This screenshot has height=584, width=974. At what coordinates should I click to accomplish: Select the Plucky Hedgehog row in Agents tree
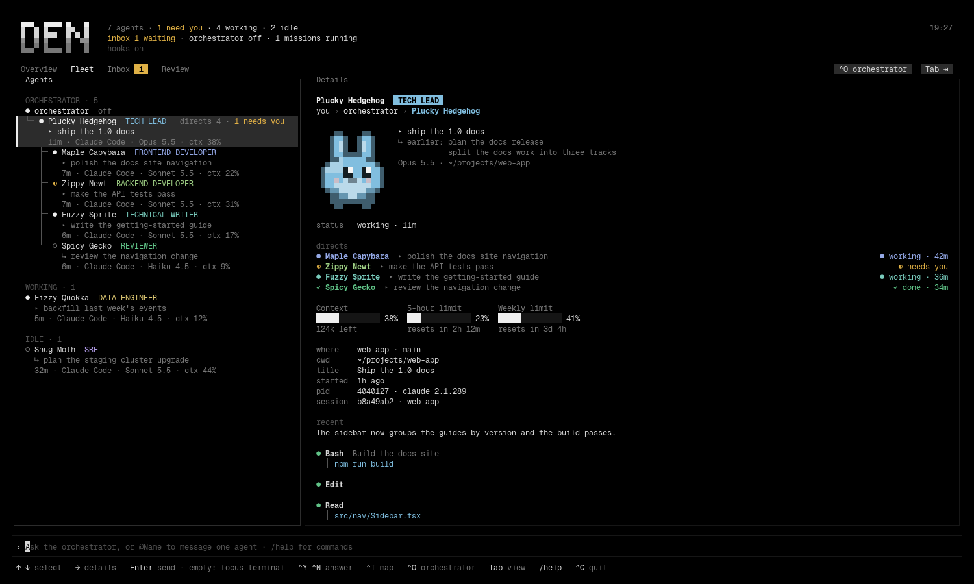tap(157, 131)
